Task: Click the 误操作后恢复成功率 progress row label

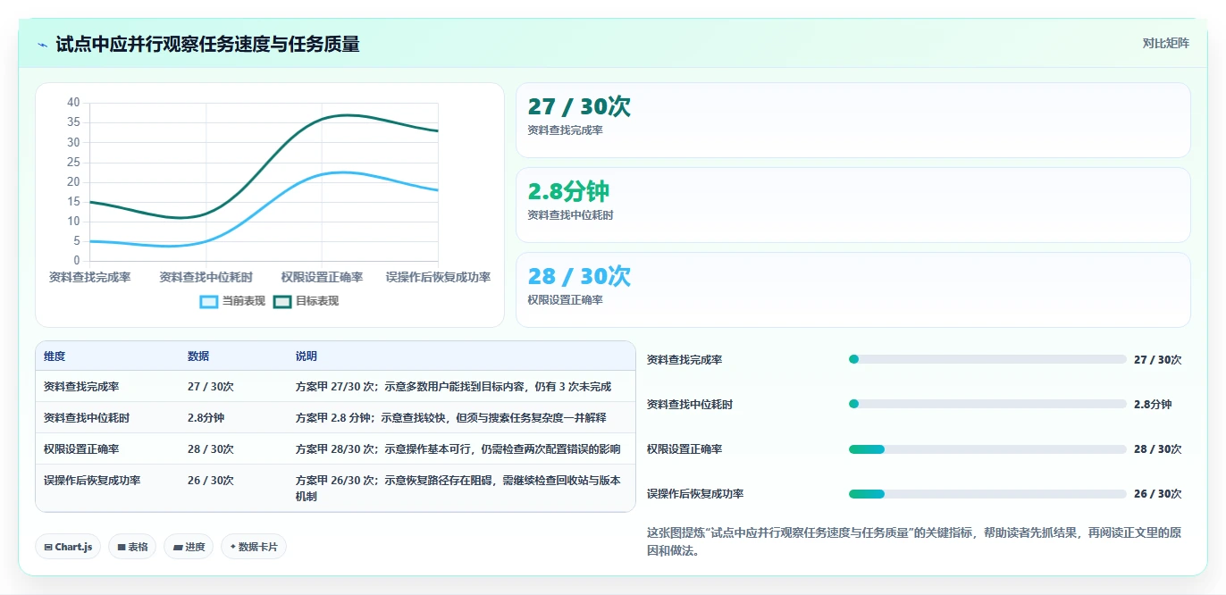Action: coord(695,493)
